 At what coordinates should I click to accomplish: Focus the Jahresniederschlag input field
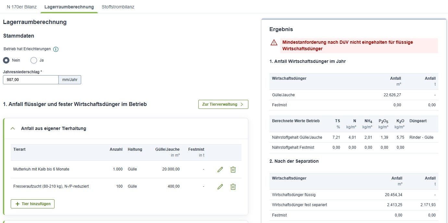pyautogui.click(x=31, y=80)
